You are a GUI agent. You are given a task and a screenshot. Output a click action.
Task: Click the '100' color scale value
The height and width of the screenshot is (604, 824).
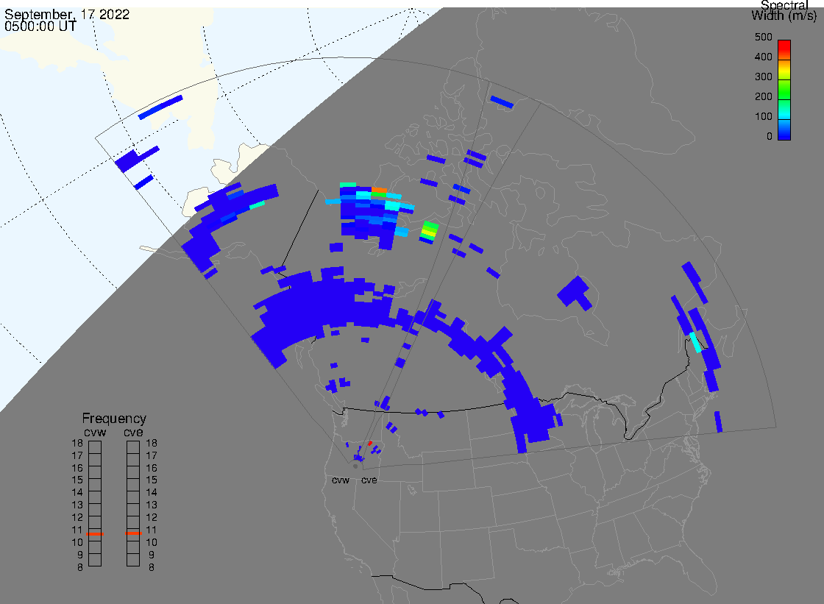pyautogui.click(x=763, y=117)
